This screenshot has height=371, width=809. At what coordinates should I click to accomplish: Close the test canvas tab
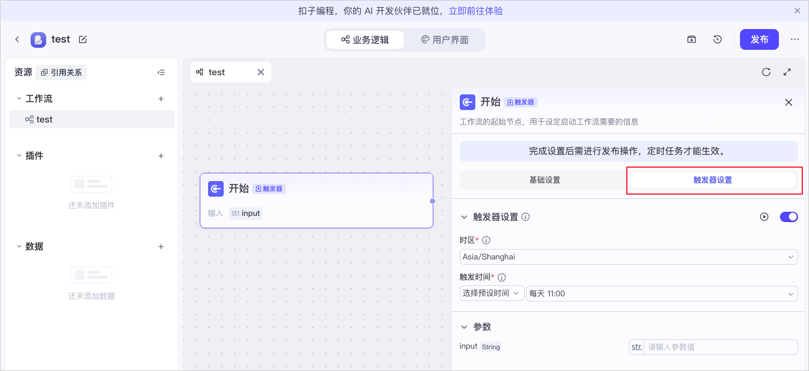tap(261, 72)
